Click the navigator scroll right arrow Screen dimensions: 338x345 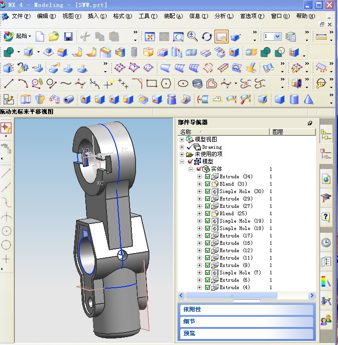click(x=311, y=295)
